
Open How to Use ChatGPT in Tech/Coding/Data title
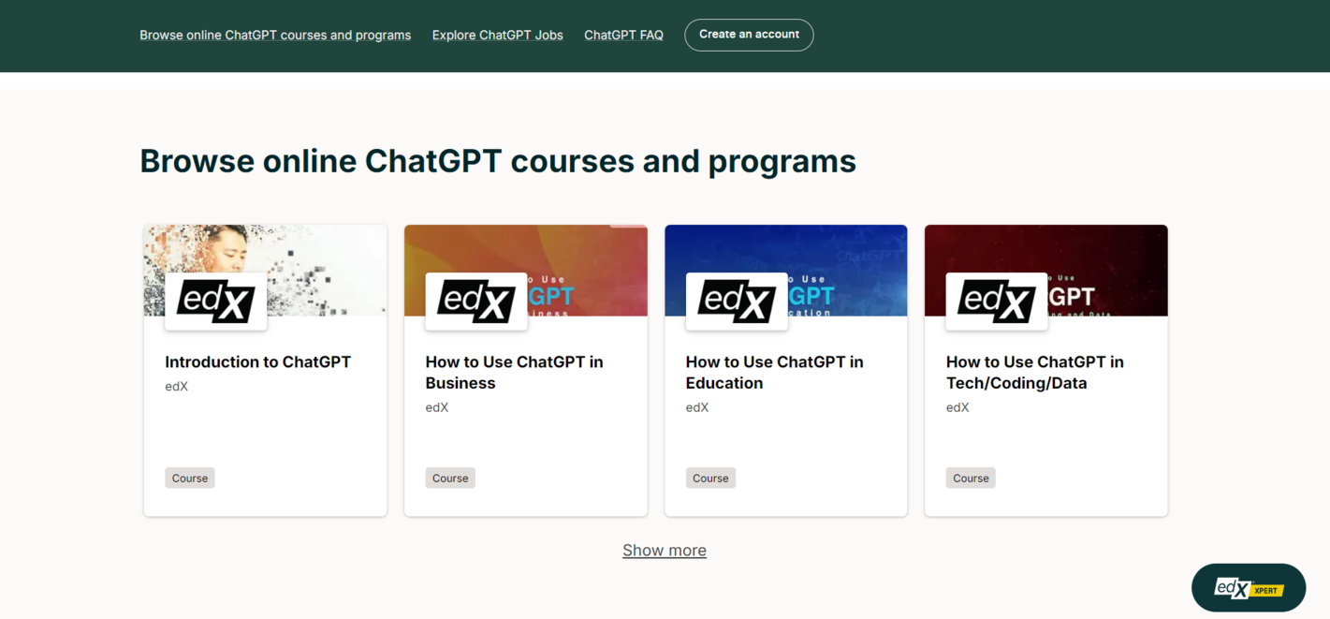point(1034,373)
